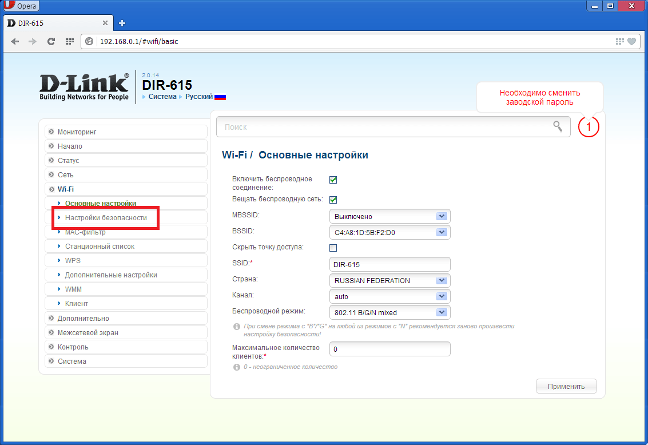Click the Russian flag language icon

click(220, 97)
